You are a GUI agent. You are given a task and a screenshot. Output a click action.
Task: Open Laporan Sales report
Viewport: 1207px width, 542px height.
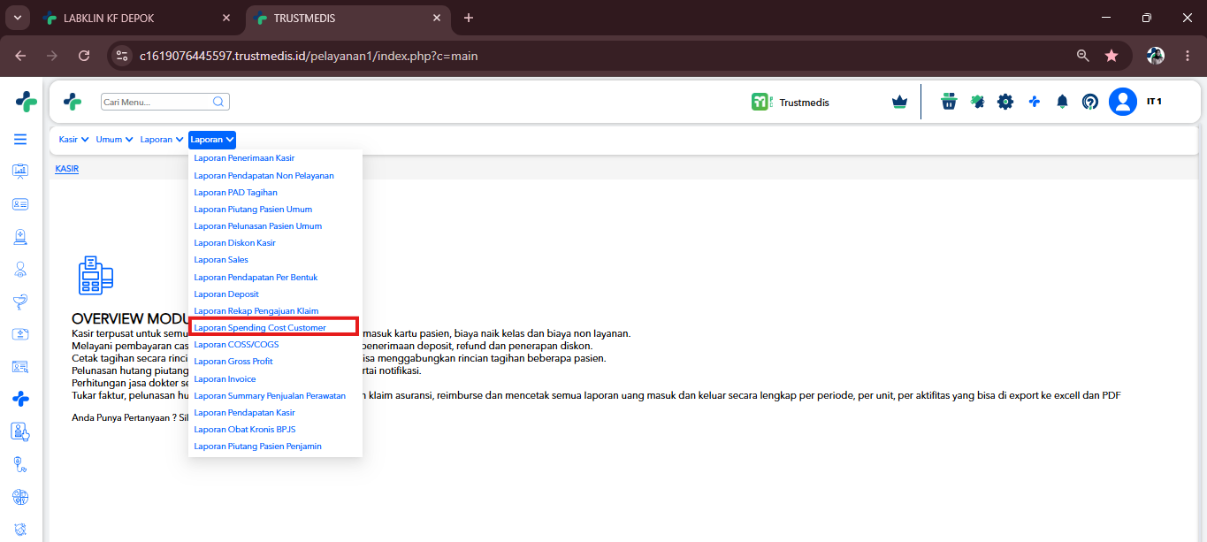[x=221, y=260]
